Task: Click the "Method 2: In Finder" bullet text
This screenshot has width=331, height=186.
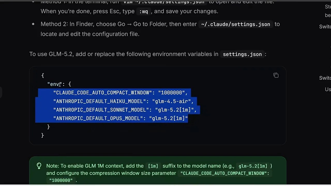Action: pos(160,29)
